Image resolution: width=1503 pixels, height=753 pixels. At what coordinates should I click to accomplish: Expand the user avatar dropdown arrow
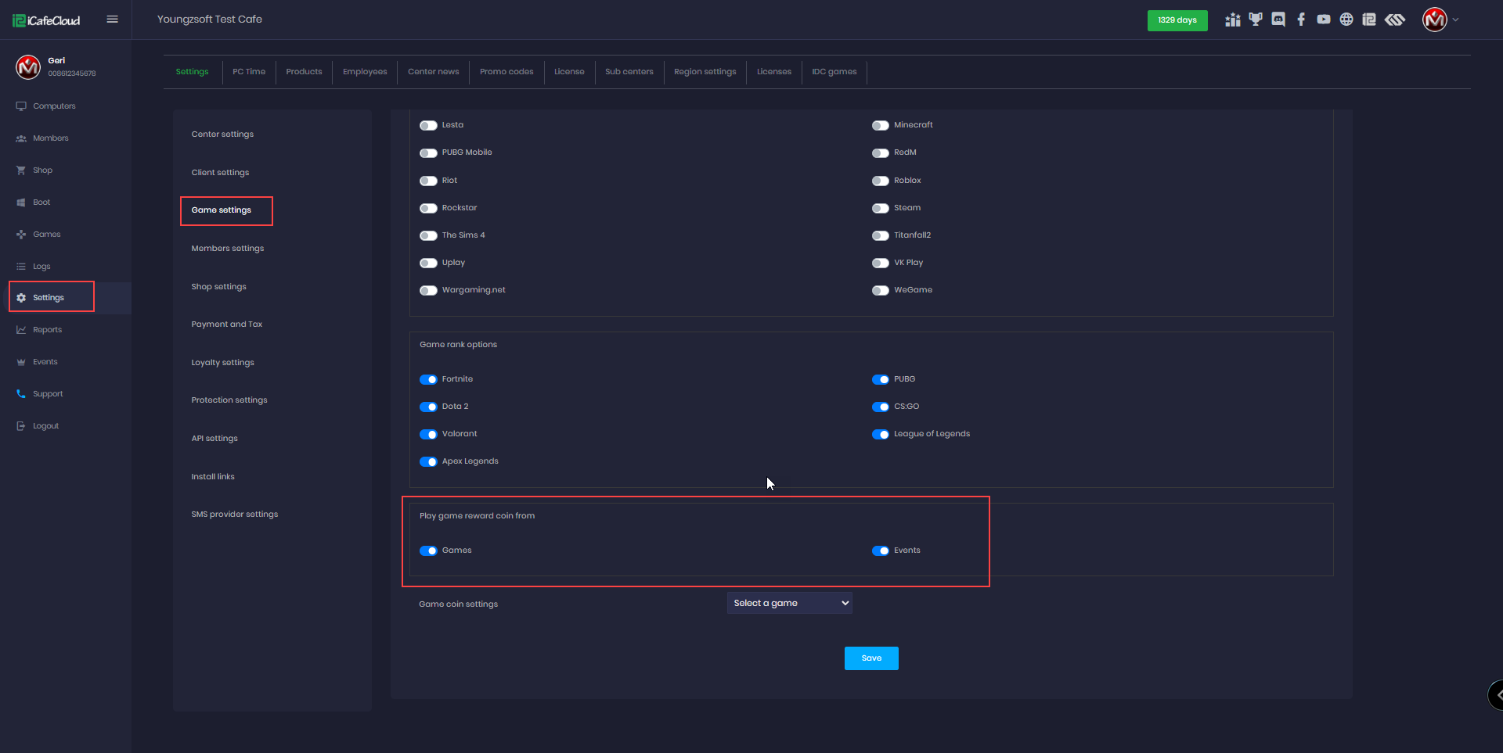[x=1455, y=20]
